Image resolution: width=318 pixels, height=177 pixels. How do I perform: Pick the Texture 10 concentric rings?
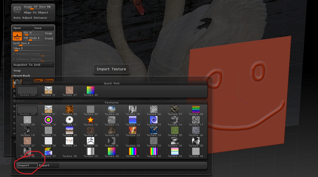(x=48, y=121)
